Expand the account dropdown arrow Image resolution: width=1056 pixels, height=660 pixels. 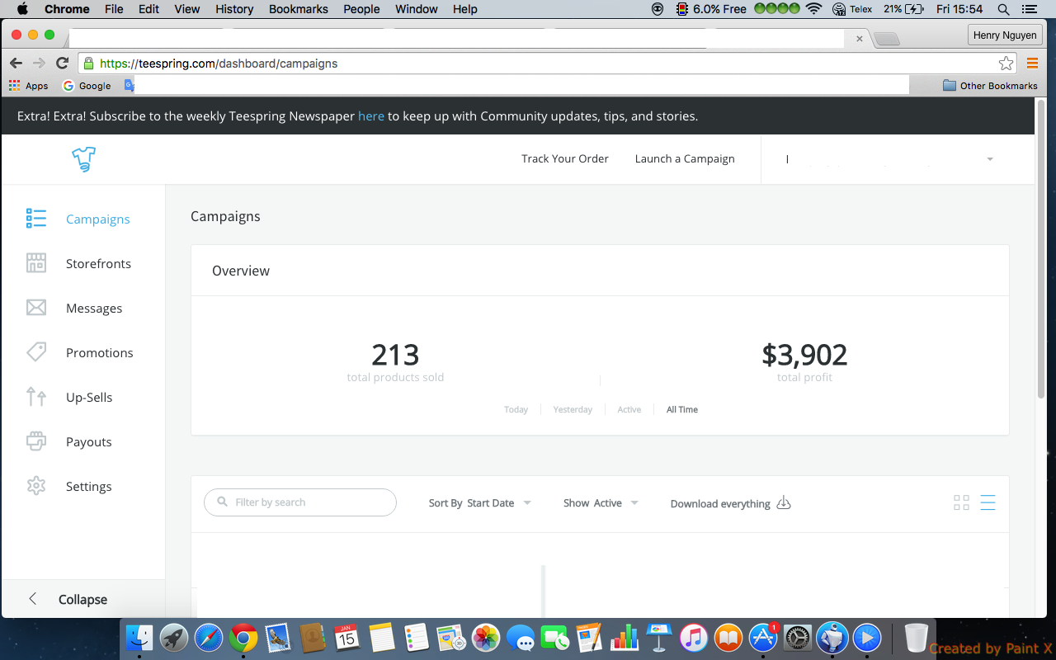coord(990,159)
